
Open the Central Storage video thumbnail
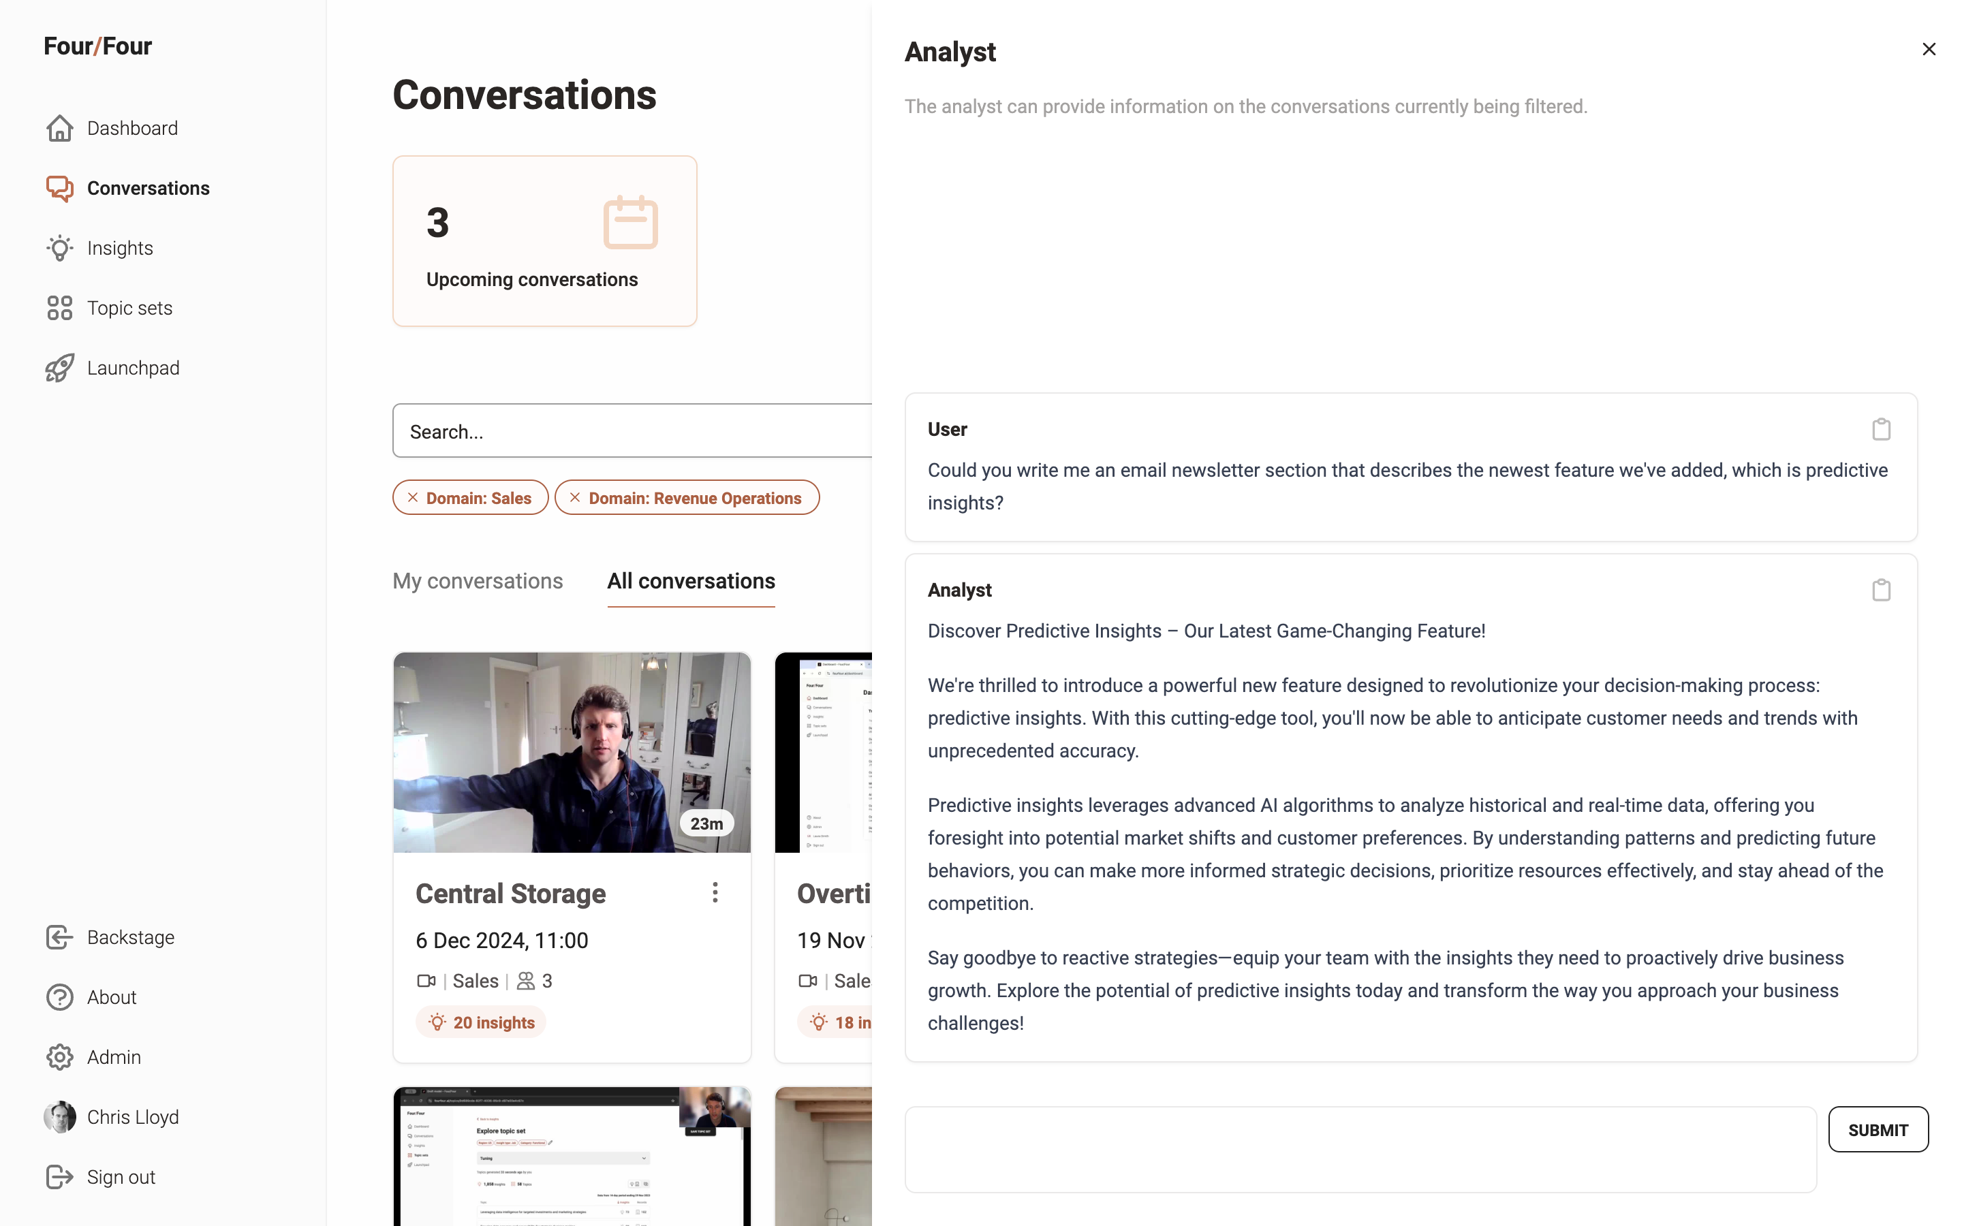(x=572, y=753)
